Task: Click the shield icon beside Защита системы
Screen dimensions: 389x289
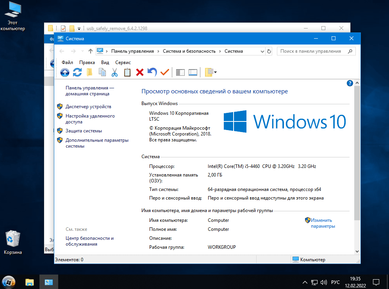Action: point(60,131)
